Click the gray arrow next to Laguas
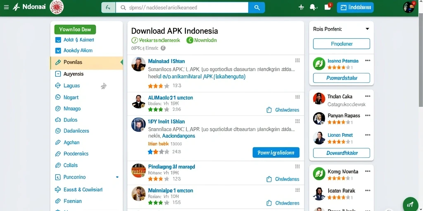Screen dimensions: 423x211 pyautogui.click(x=104, y=86)
